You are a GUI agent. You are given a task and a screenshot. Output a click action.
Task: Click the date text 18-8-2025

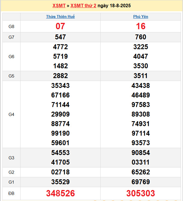(x=120, y=6)
